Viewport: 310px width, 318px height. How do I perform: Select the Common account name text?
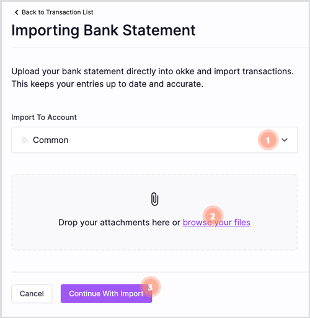51,140
